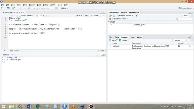Viewport: 194px width, 109px height.
Task: Open the Debug menu
Action: [x=46, y=5]
